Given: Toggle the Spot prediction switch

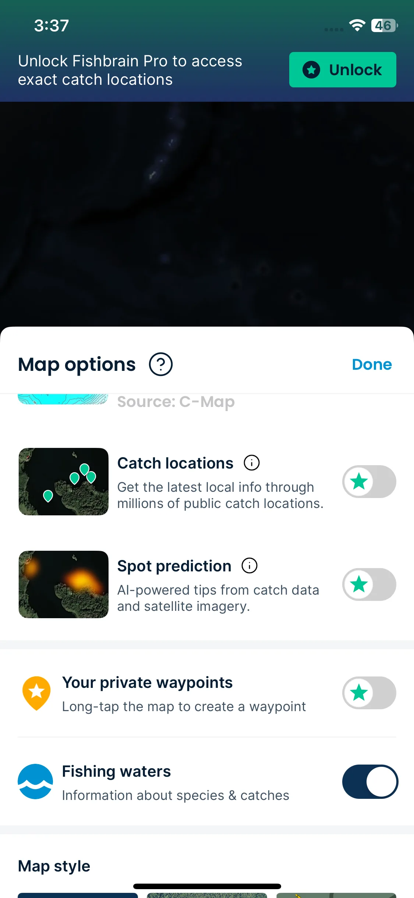Looking at the screenshot, I should (x=369, y=584).
